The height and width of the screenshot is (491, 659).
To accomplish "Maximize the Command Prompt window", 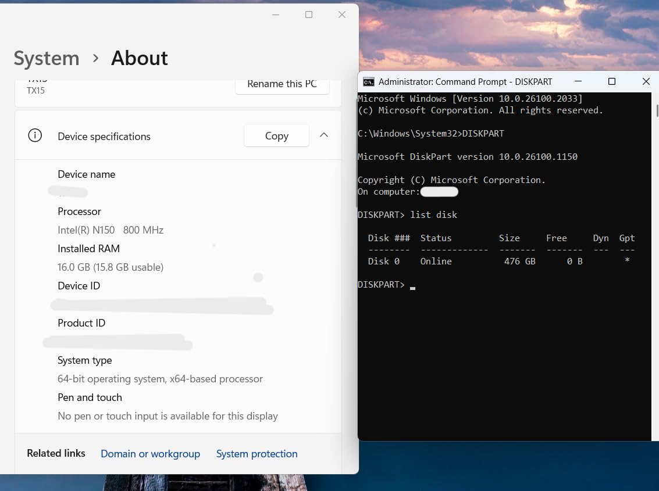I will [612, 81].
